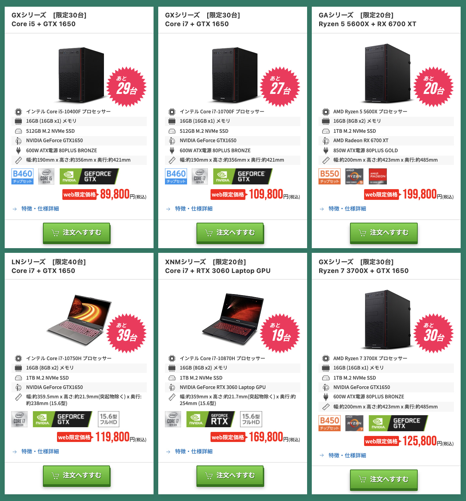466x501 pixels.
Task: Click the AMD Radeon logo badge
Action: point(378,176)
